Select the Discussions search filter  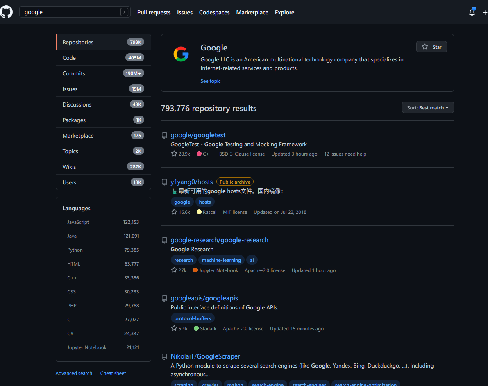click(x=103, y=104)
